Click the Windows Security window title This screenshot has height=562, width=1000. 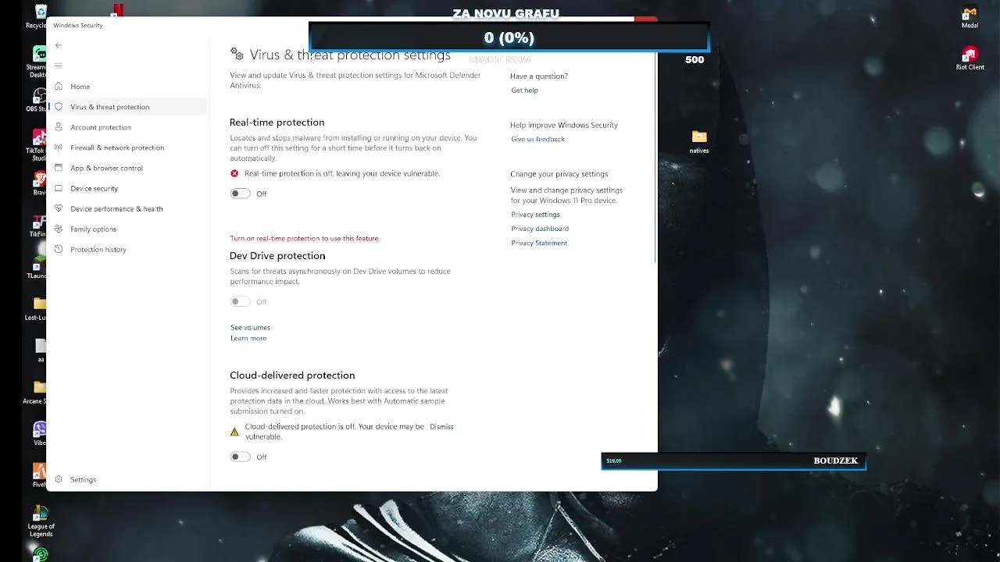78,25
